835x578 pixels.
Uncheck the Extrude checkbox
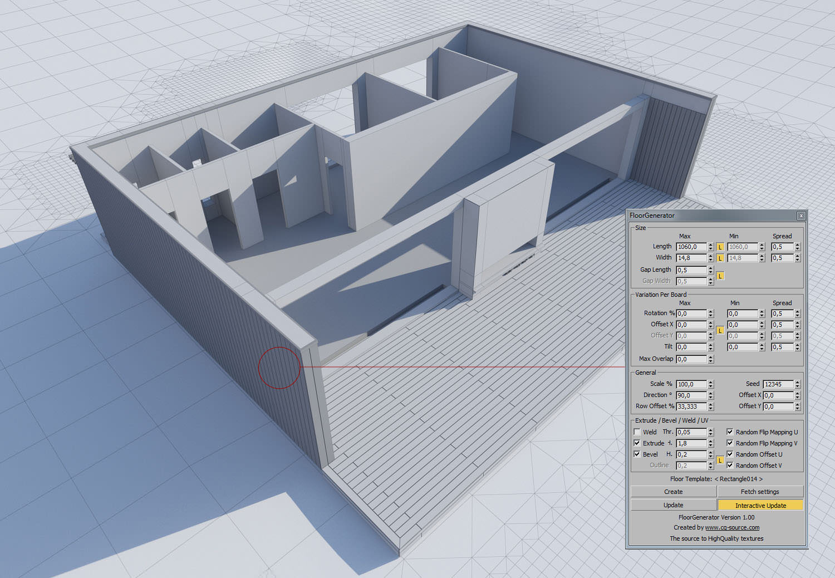coord(637,443)
